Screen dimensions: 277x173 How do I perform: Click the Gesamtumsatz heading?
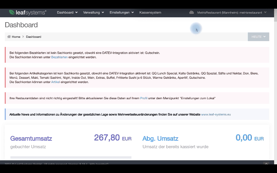(x=31, y=138)
